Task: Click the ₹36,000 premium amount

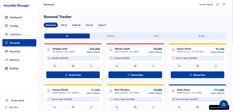Action: click(x=95, y=49)
